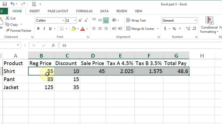
Task: Click the Borders icon
Action: 62,29
